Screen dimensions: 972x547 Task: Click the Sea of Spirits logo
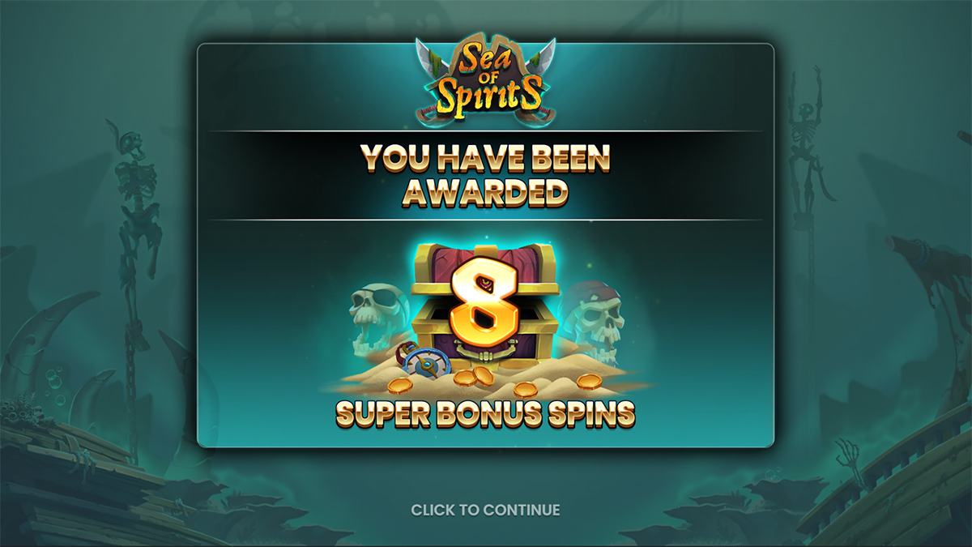point(486,81)
